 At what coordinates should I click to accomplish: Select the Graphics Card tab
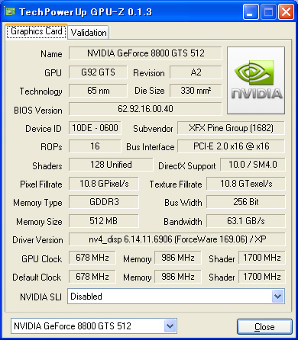[37, 31]
